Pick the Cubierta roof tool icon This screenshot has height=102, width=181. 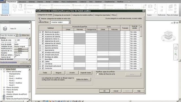coord(40,5)
